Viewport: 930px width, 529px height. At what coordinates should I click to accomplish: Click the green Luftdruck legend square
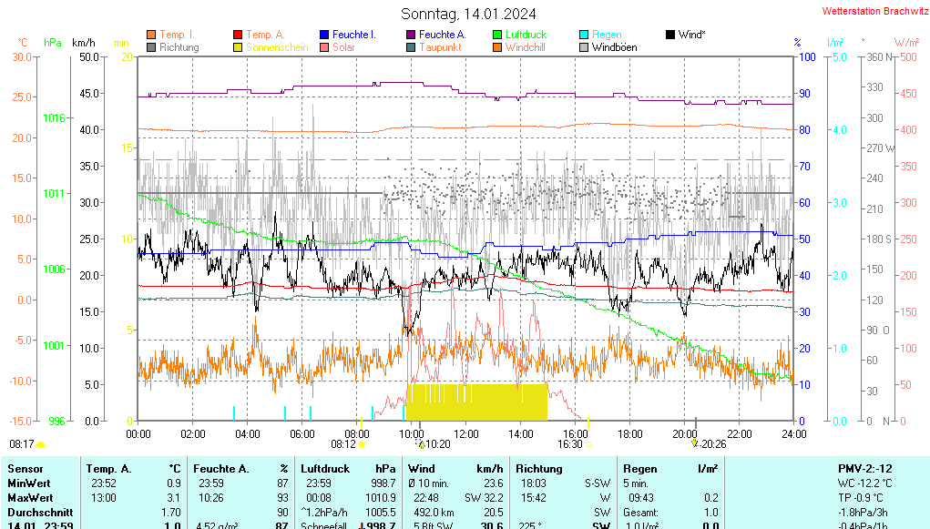(497, 35)
